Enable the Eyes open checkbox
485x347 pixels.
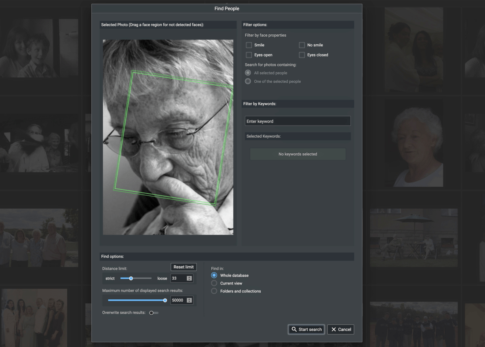point(249,55)
